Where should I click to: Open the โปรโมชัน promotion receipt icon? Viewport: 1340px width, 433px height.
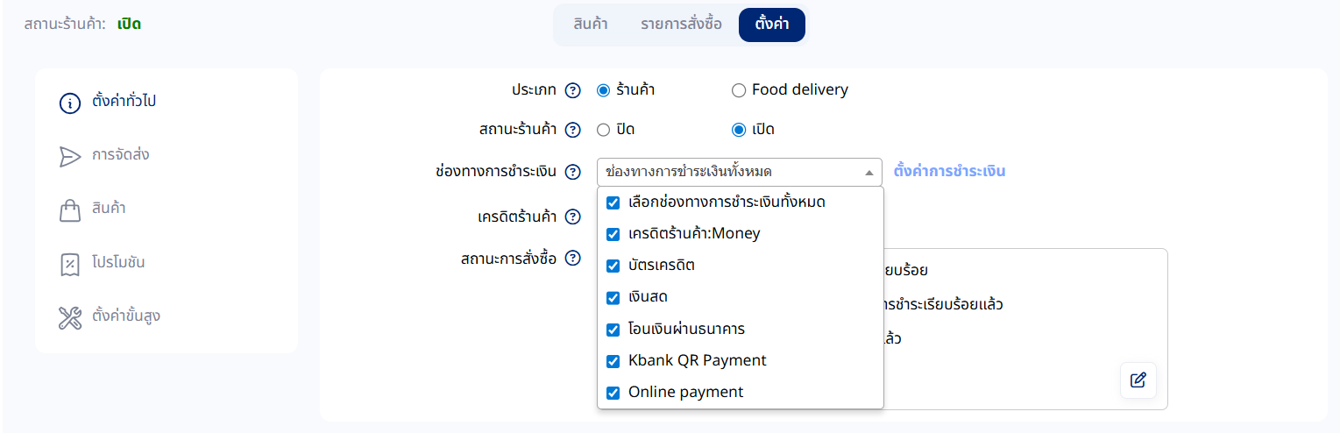70,264
